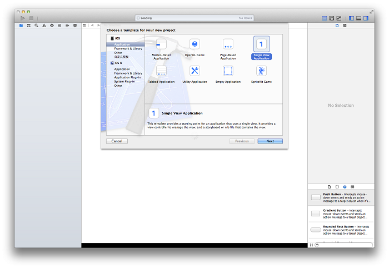This screenshot has height=268, width=389.
Task: Toggle the Debug area visibility
Action: 358,18
